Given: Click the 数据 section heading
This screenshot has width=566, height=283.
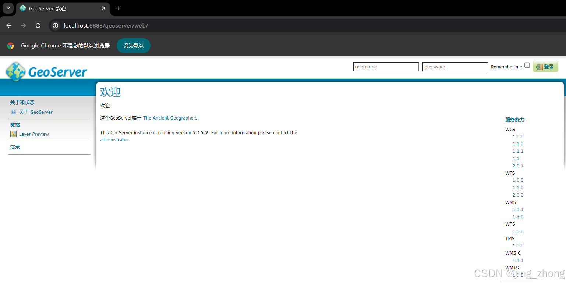Looking at the screenshot, I should (15, 125).
